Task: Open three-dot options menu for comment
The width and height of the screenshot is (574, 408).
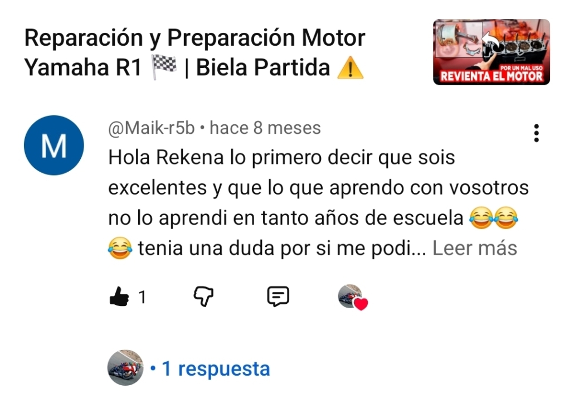Action: [x=536, y=133]
